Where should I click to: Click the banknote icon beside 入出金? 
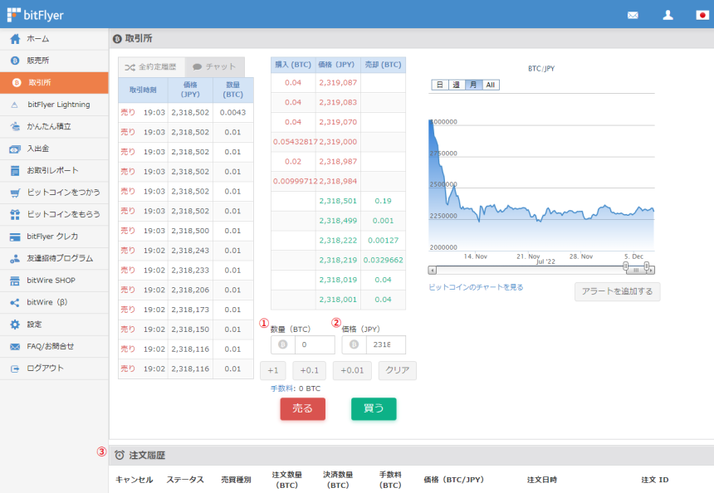(15, 149)
